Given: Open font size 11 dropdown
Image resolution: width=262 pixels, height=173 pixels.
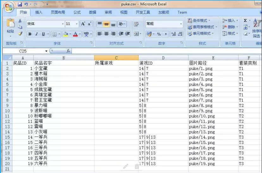Looking at the screenshot, I should pos(77,24).
